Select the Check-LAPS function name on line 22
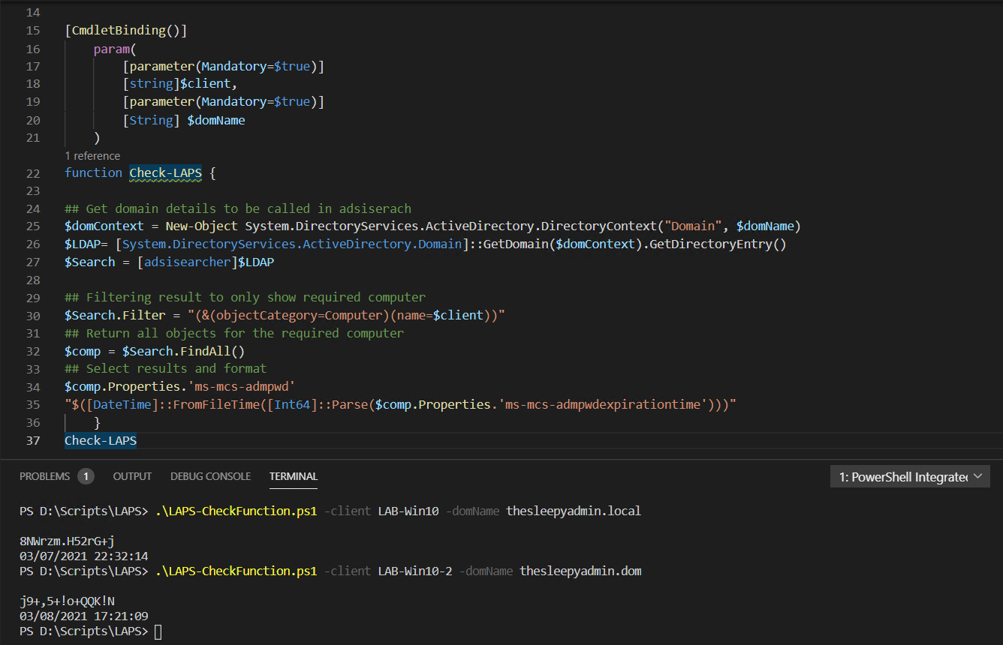 [x=165, y=172]
